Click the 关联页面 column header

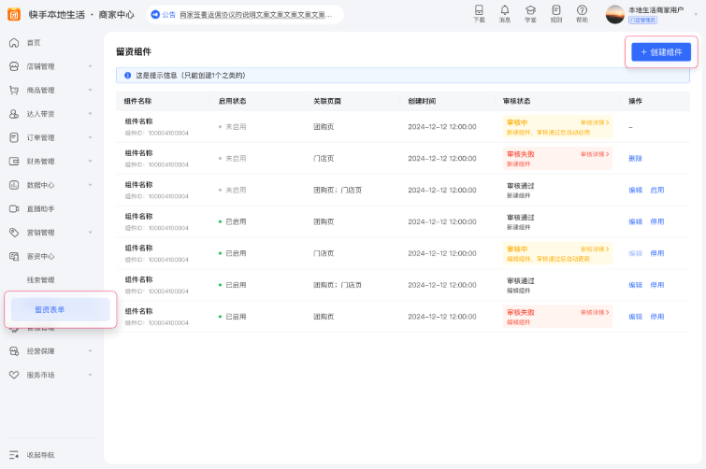(x=327, y=101)
